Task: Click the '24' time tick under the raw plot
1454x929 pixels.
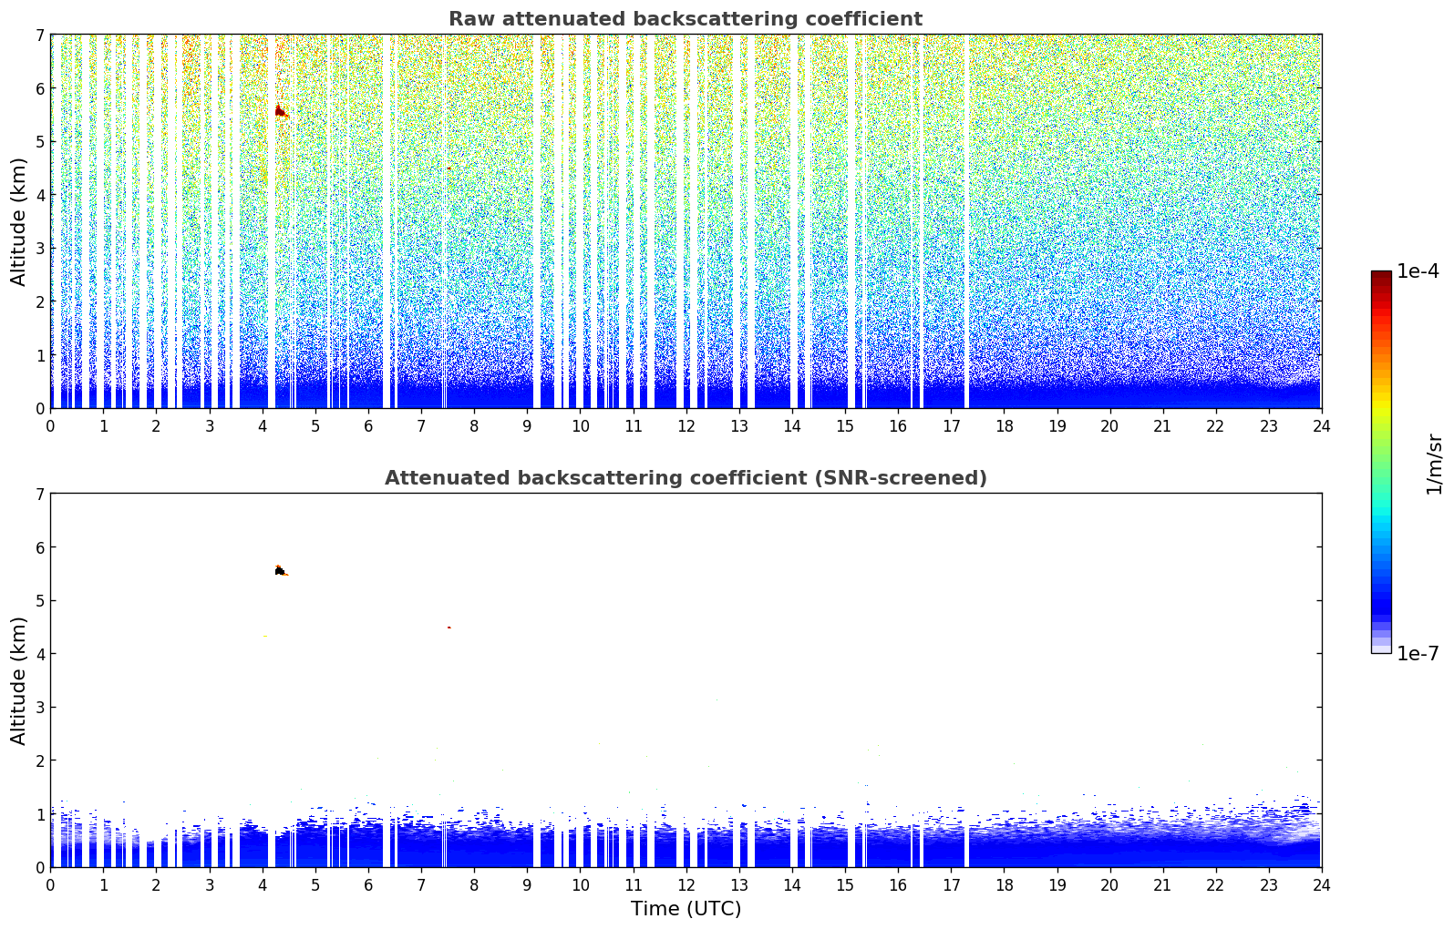Action: click(x=1321, y=425)
